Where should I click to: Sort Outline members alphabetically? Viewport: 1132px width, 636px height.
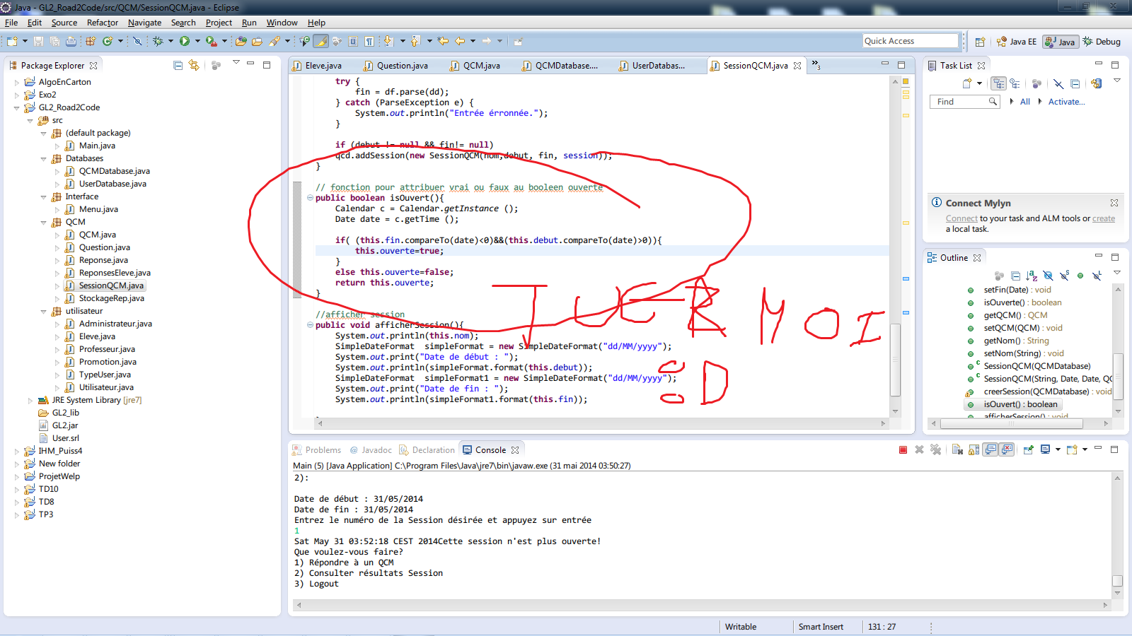tap(1032, 276)
